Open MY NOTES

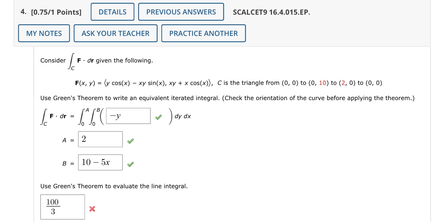coord(44,33)
